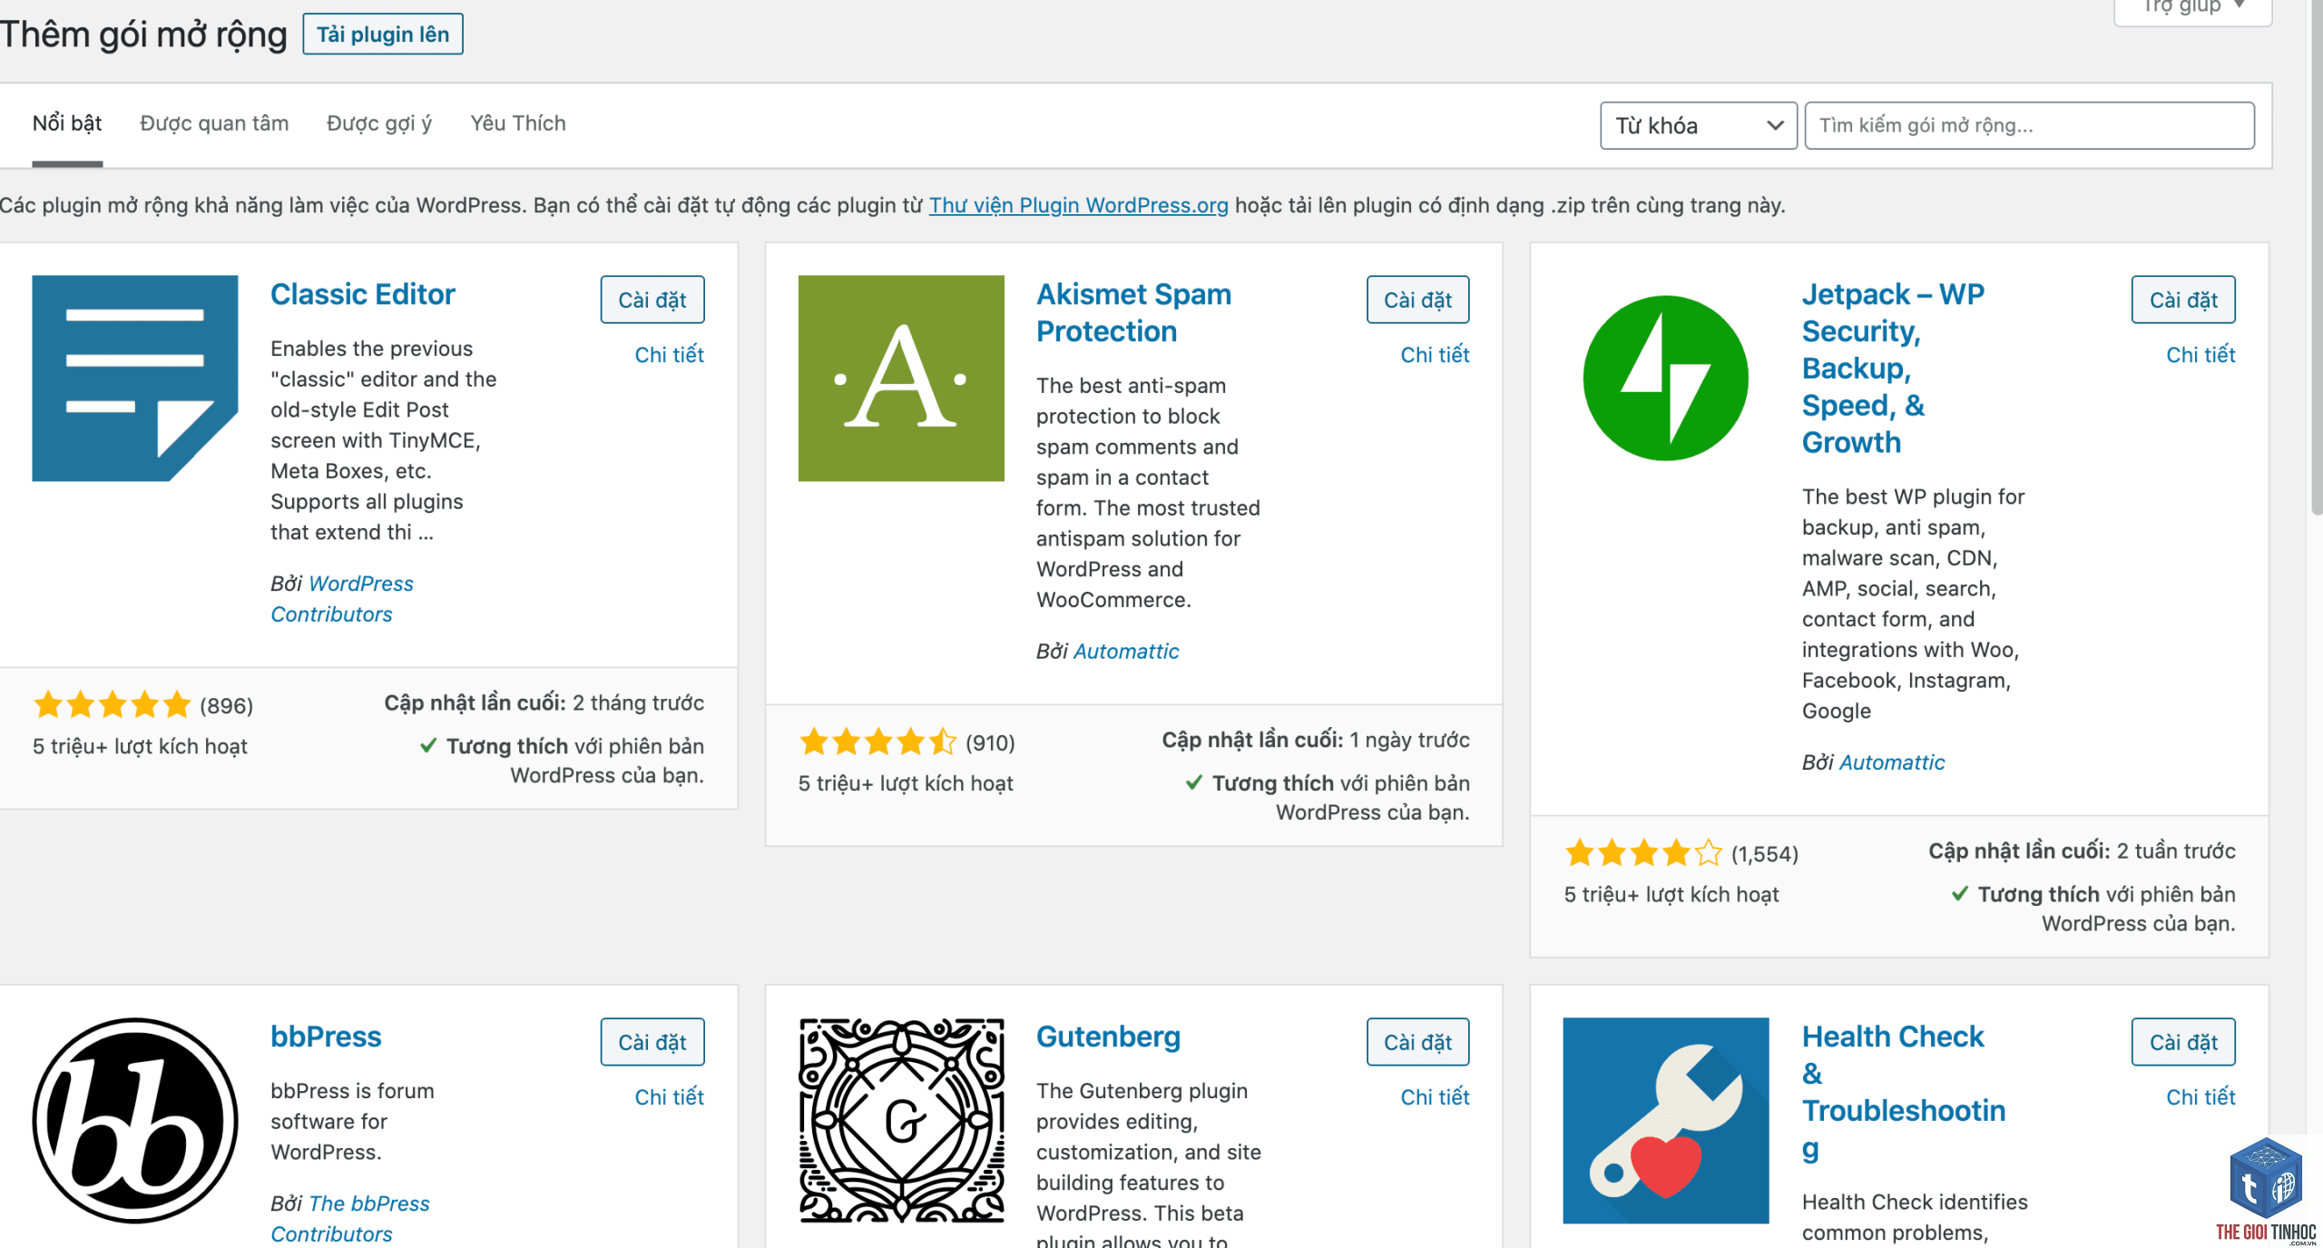Click the Health Check wrench icon

[x=1666, y=1120]
